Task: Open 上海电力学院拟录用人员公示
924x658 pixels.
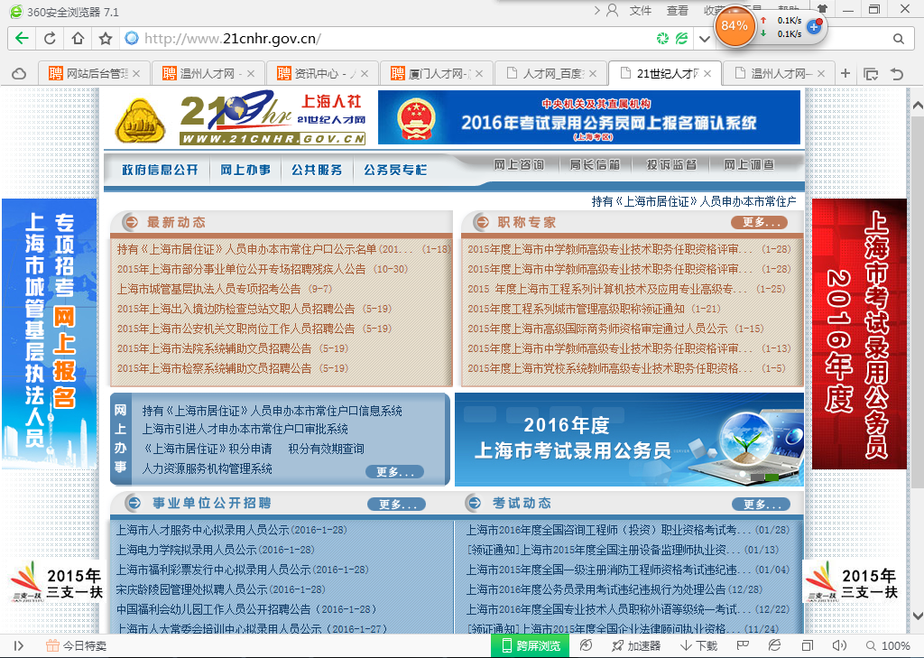Action: [186, 550]
